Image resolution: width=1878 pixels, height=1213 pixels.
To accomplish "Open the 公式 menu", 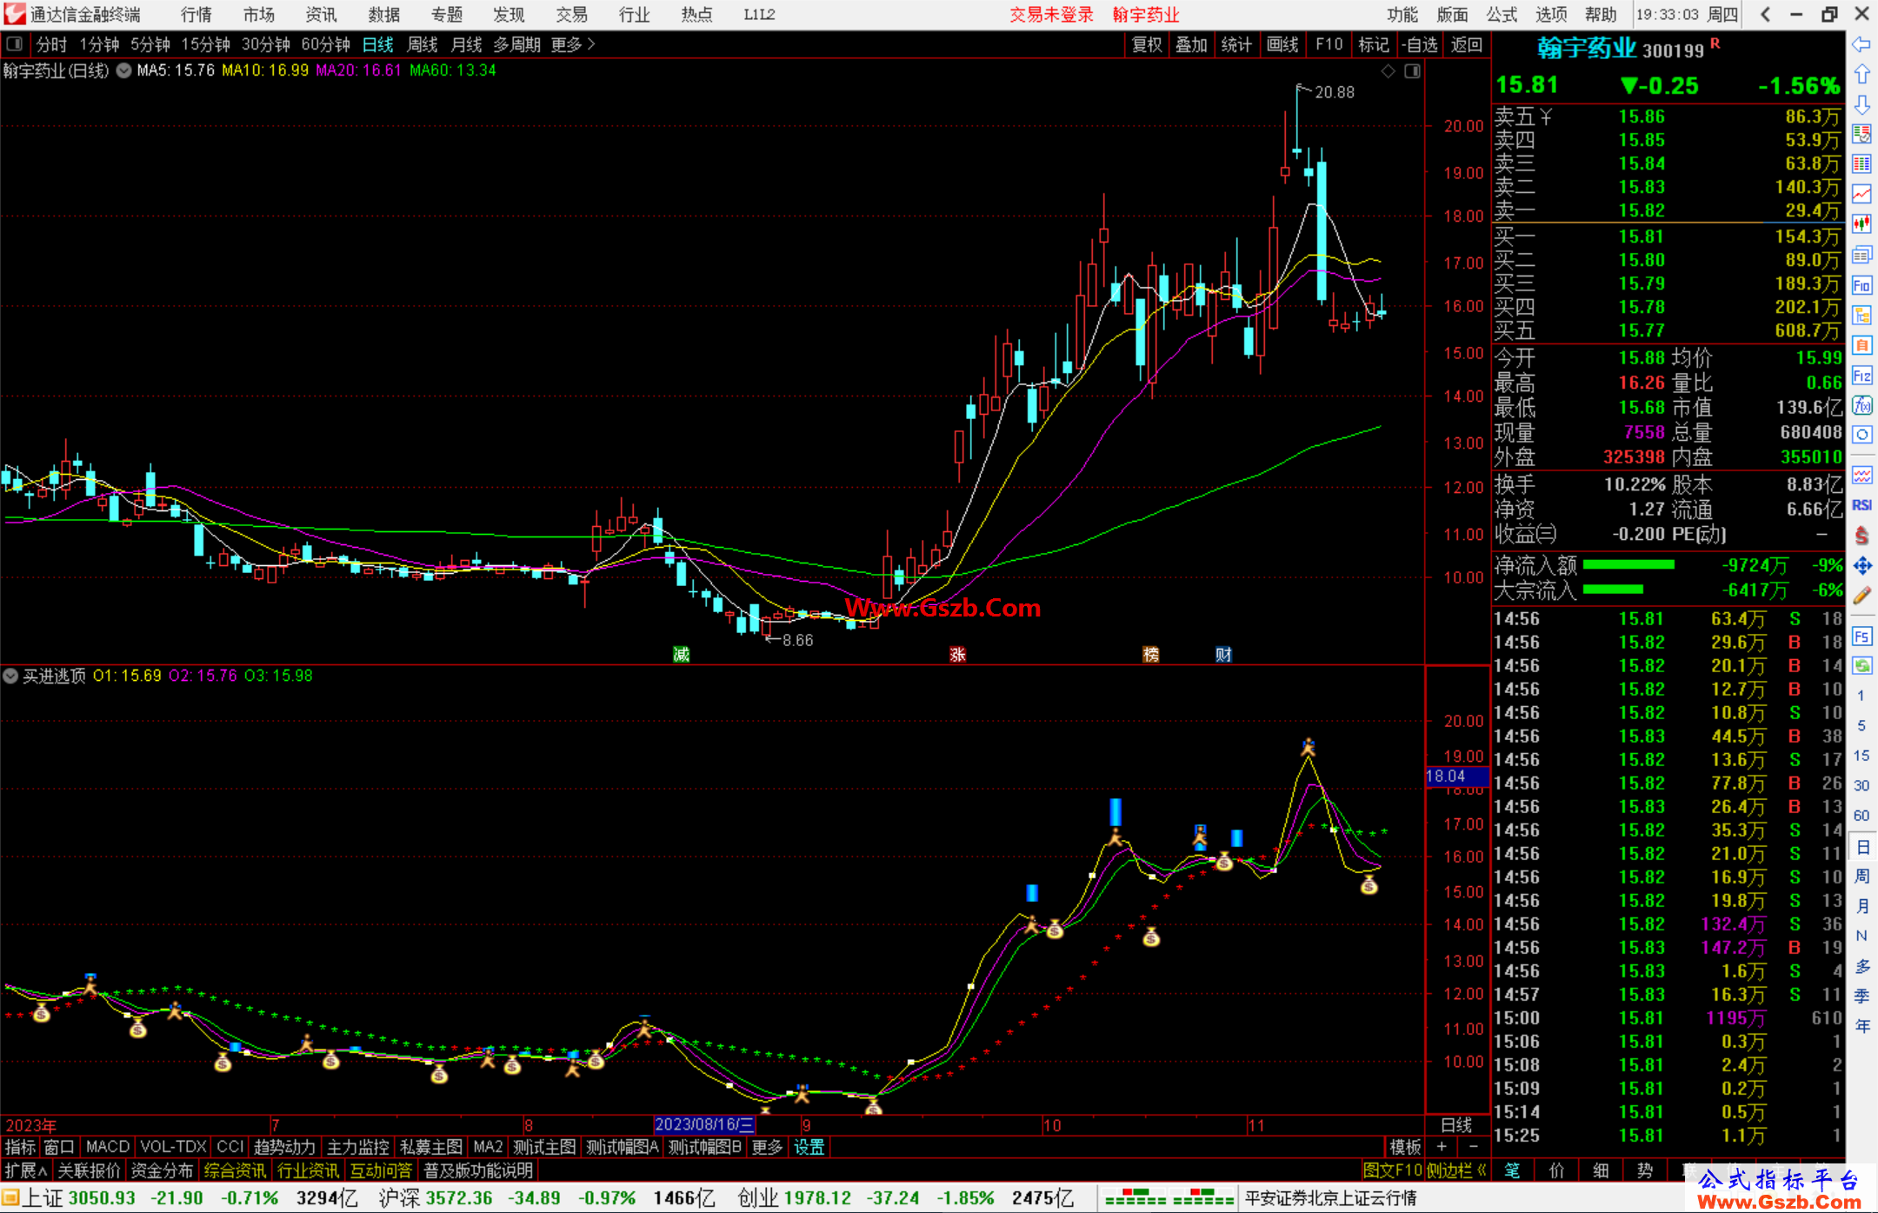I will (1502, 14).
